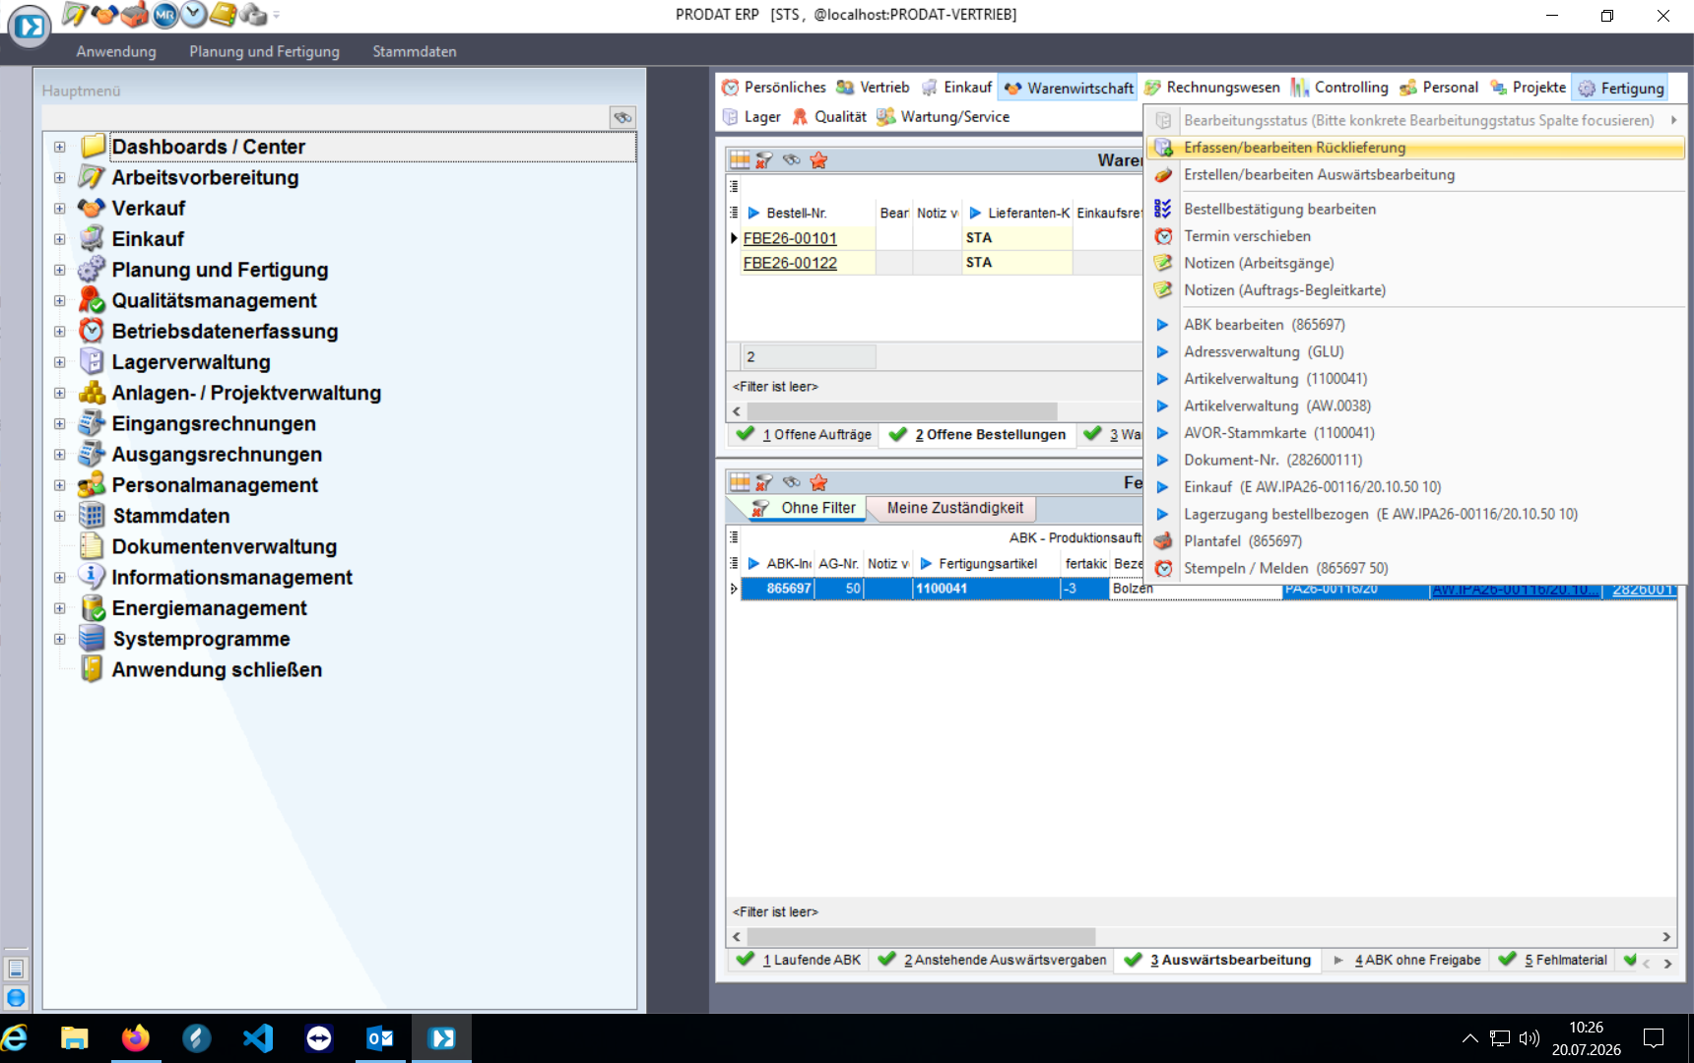Switch to the Persönliches tab

point(774,88)
